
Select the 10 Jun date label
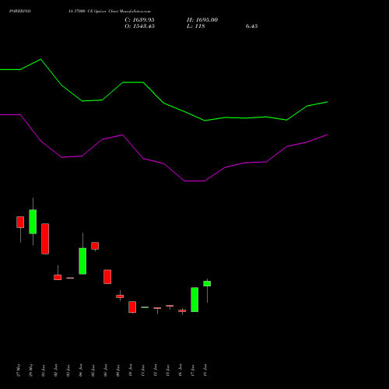tap(131, 370)
